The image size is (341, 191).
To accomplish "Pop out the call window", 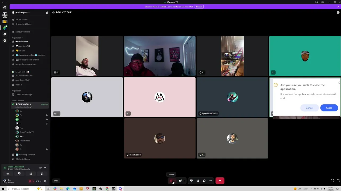I will tap(332, 181).
